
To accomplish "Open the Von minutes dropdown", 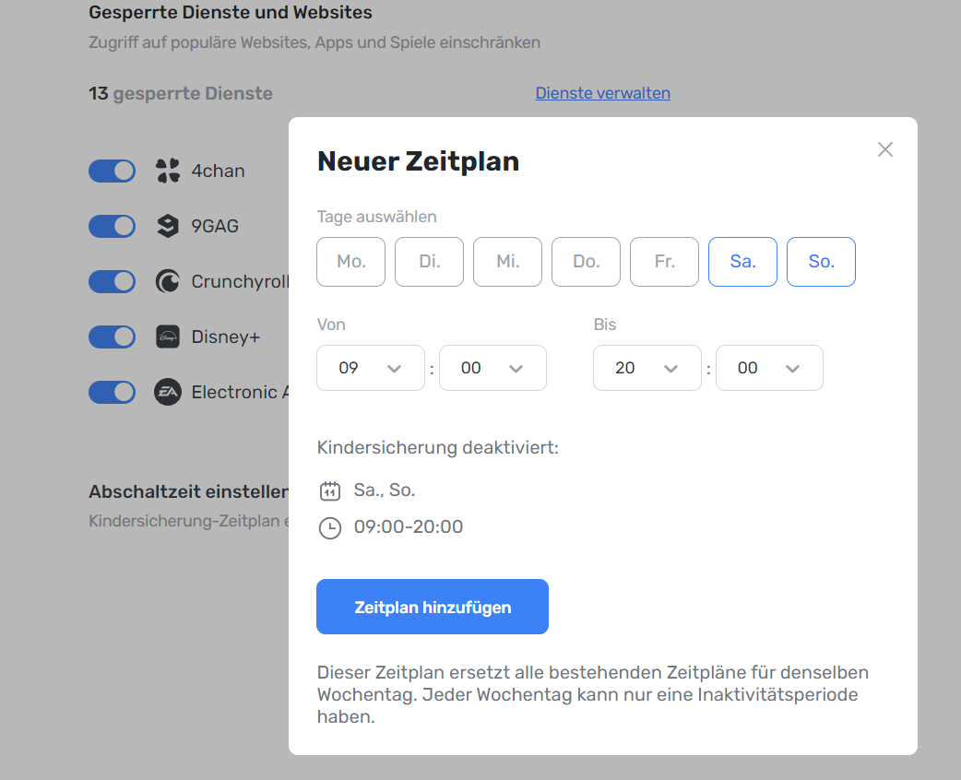I will pyautogui.click(x=492, y=368).
